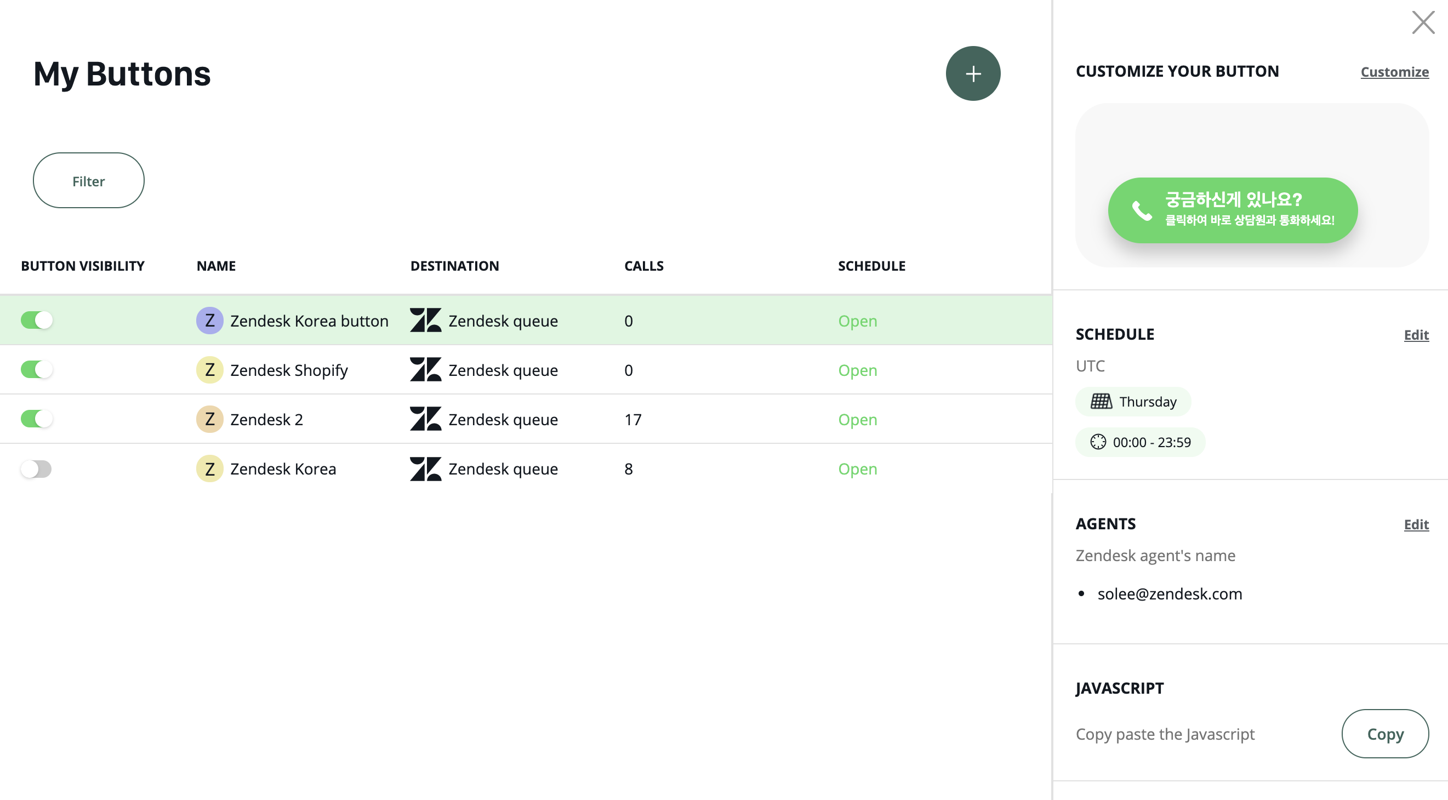Close the customize panel with X

1423,22
